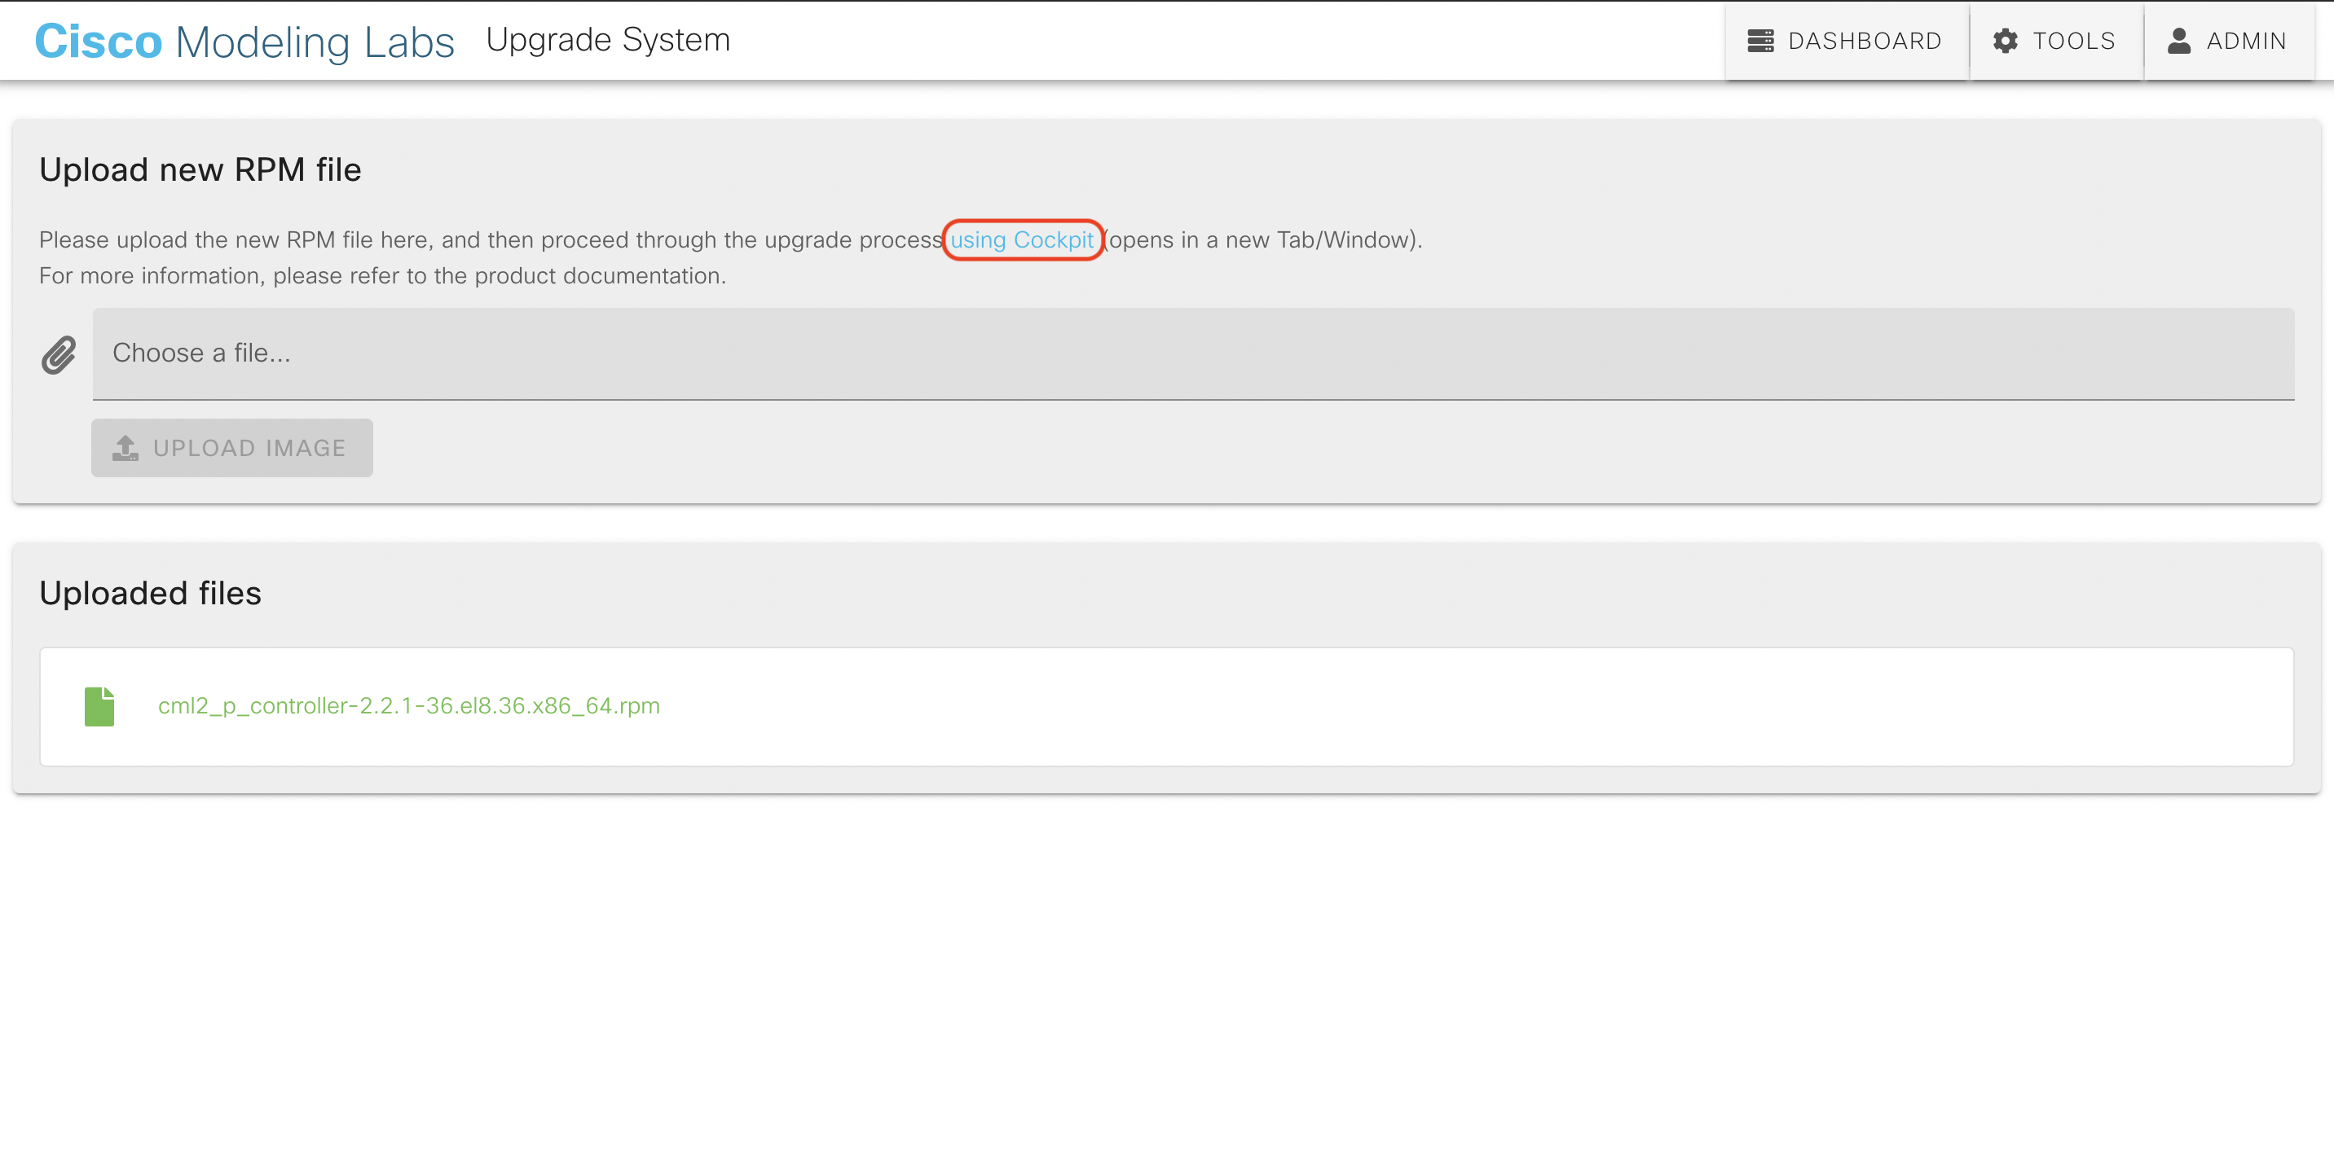Image resolution: width=2334 pixels, height=1163 pixels.
Task: Click the Admin user icon
Action: [x=2179, y=41]
